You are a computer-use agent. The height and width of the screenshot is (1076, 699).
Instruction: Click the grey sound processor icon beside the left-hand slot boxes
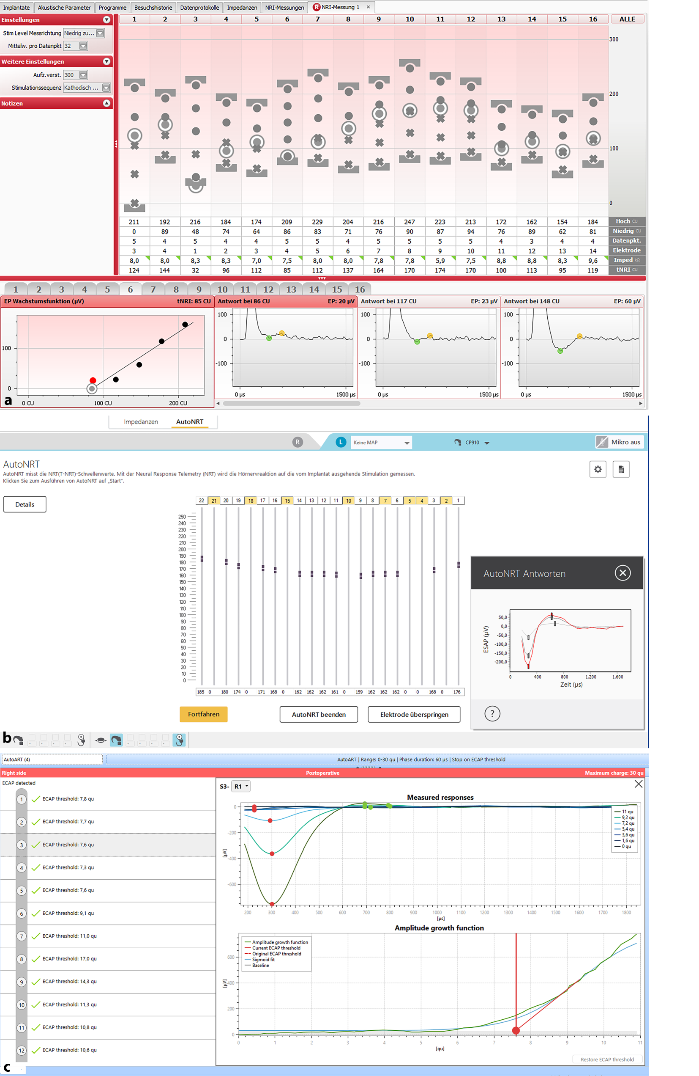tap(18, 740)
